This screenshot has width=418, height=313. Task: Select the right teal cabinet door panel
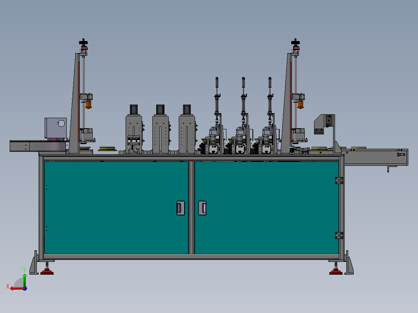pos(267,208)
